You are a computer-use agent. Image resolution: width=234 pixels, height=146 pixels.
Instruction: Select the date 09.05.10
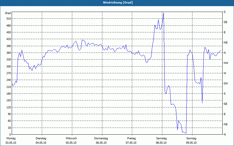(x=191, y=143)
